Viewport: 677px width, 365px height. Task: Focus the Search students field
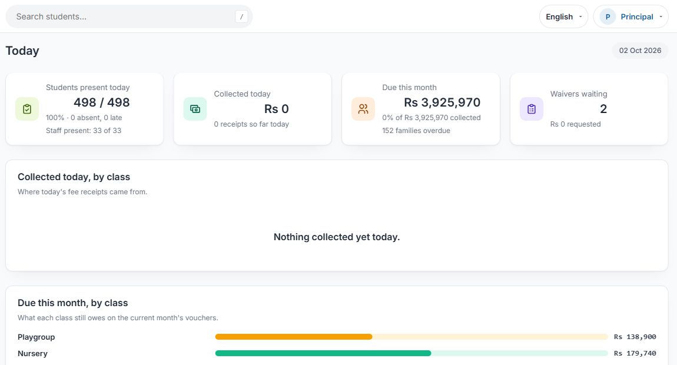(129, 17)
